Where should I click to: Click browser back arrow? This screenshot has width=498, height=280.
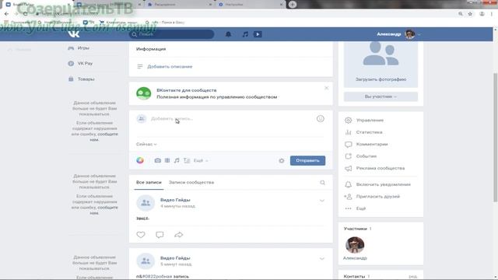click(7, 14)
